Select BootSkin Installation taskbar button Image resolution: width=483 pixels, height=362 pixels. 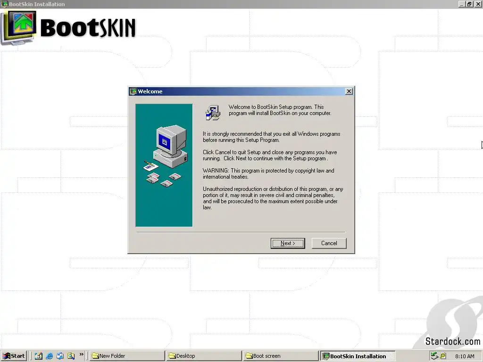(358, 356)
